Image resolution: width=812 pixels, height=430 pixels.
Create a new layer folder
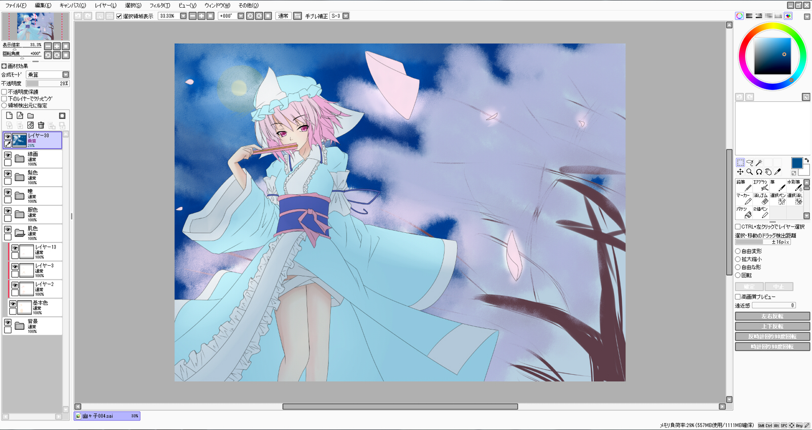(30, 116)
